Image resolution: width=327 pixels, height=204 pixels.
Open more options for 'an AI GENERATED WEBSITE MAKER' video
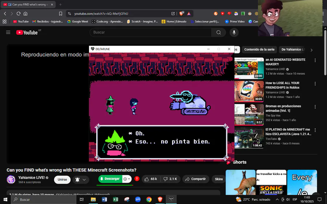[x=315, y=60]
